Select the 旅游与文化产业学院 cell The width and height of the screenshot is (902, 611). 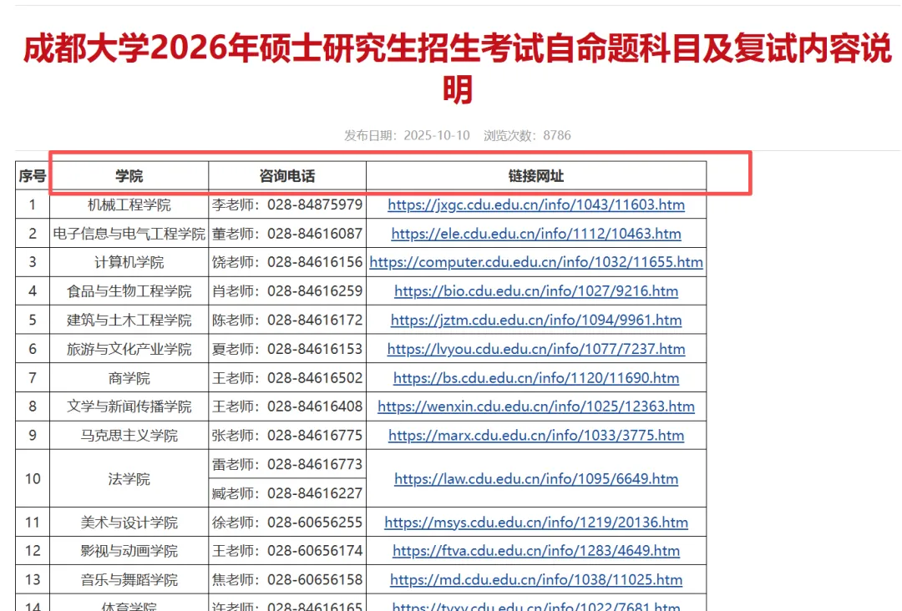(129, 349)
